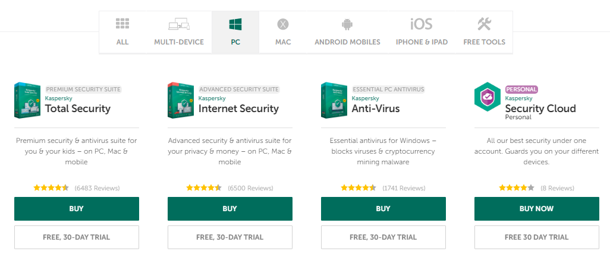Start Anti-Virus free 30-day trial
The width and height of the screenshot is (610, 261).
click(x=383, y=237)
